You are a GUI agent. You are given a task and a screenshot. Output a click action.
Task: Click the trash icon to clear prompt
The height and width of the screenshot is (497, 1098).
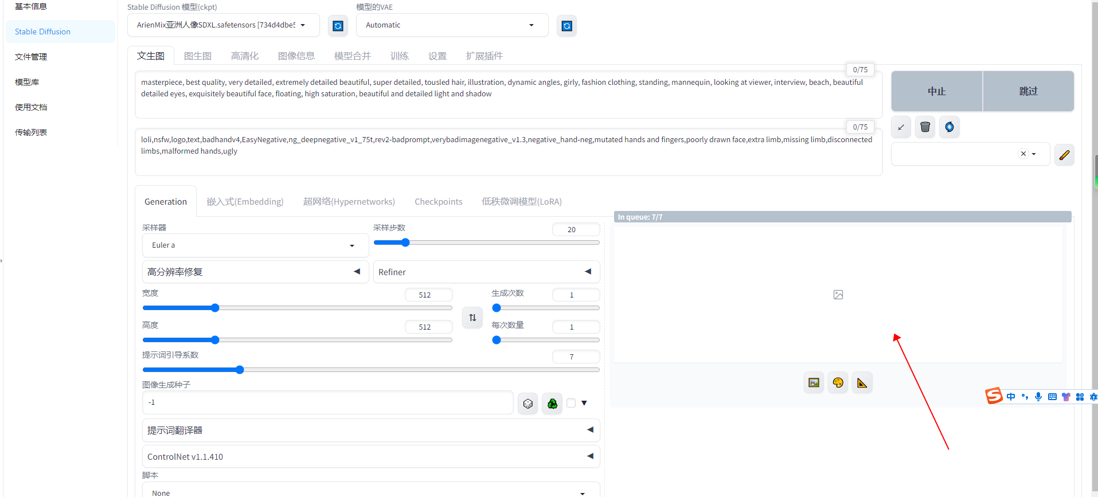pyautogui.click(x=925, y=127)
